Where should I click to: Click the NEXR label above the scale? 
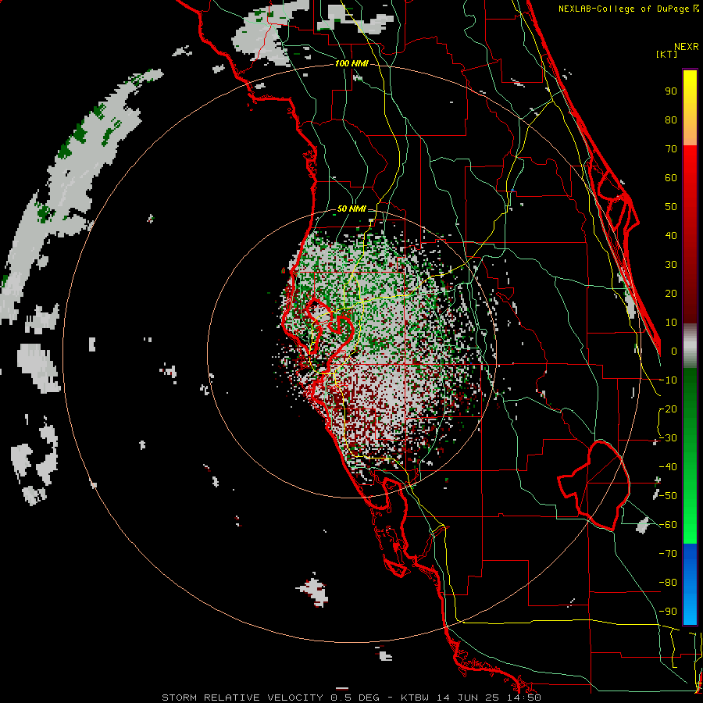687,47
